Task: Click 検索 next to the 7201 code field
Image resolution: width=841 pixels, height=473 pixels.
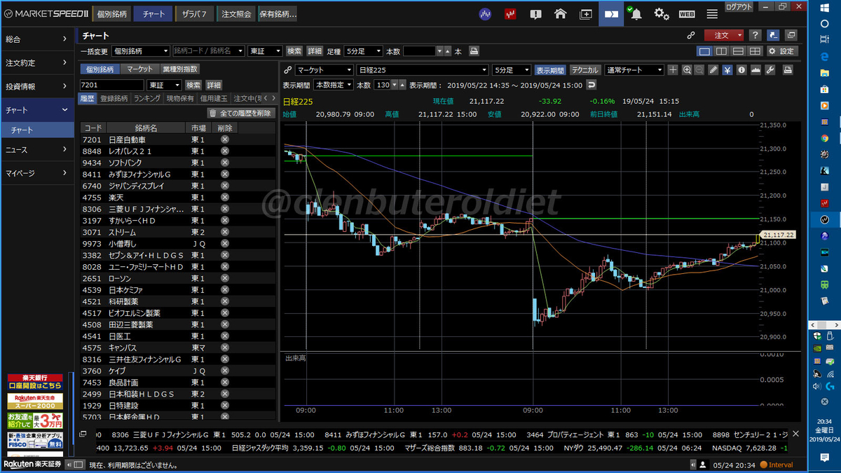Action: (x=193, y=85)
